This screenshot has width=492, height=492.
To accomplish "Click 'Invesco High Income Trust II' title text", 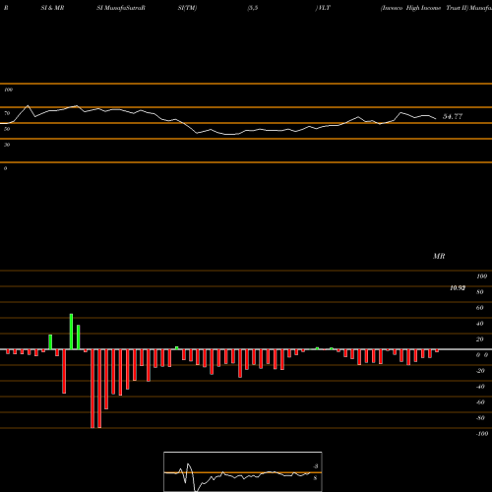I will click(x=424, y=8).
